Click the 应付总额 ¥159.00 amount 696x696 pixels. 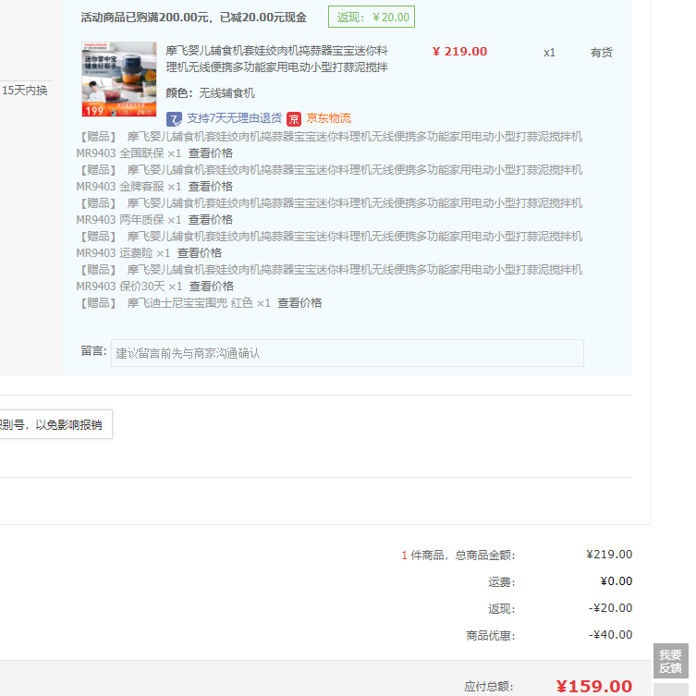click(x=594, y=686)
